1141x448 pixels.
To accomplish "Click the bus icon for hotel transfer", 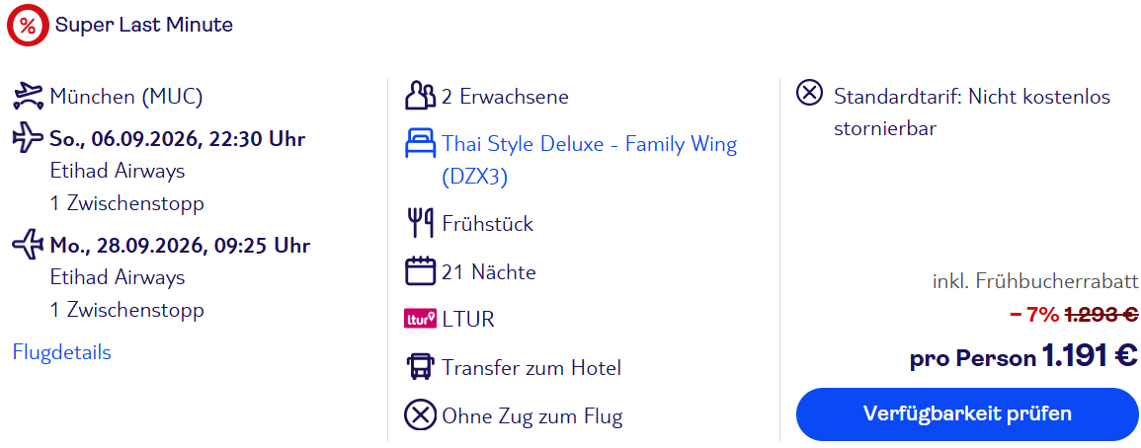I will coord(420,367).
